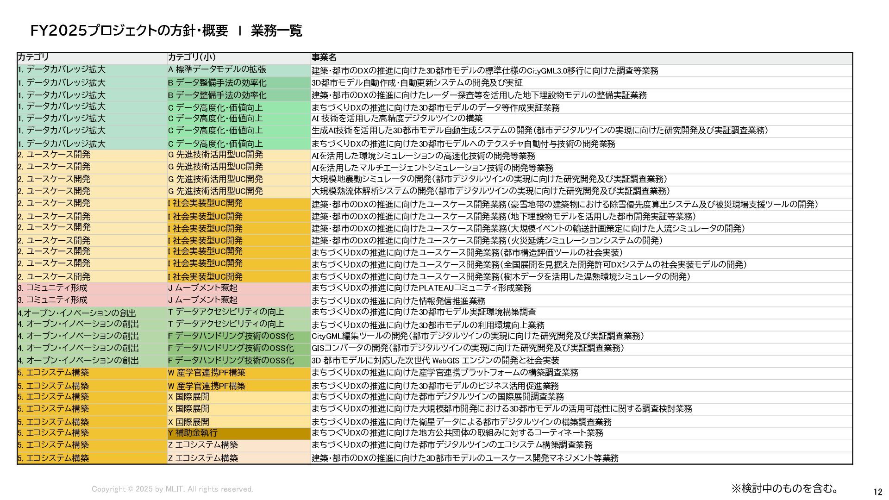Screen dimensions: 889x500
Task: Click the 大規模熱流体解析システムの開発 row
Action: [490, 191]
